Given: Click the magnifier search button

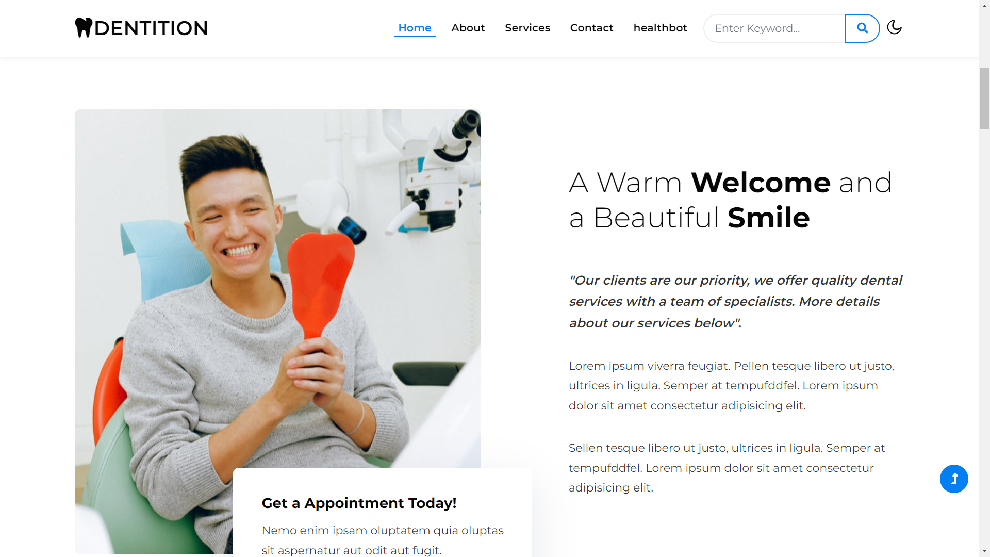Looking at the screenshot, I should pos(862,28).
